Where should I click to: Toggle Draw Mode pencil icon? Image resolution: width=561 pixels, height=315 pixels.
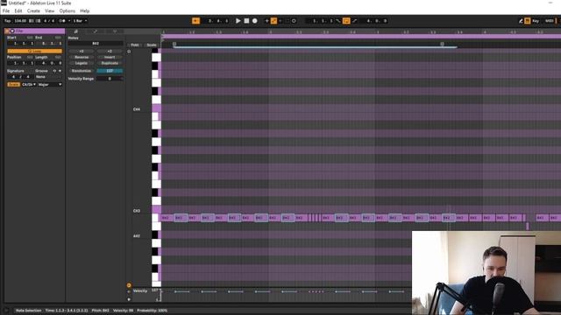(521, 21)
